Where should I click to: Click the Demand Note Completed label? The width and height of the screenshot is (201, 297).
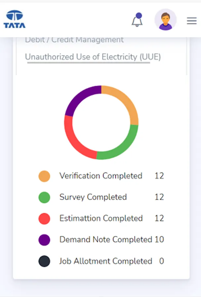(x=105, y=240)
